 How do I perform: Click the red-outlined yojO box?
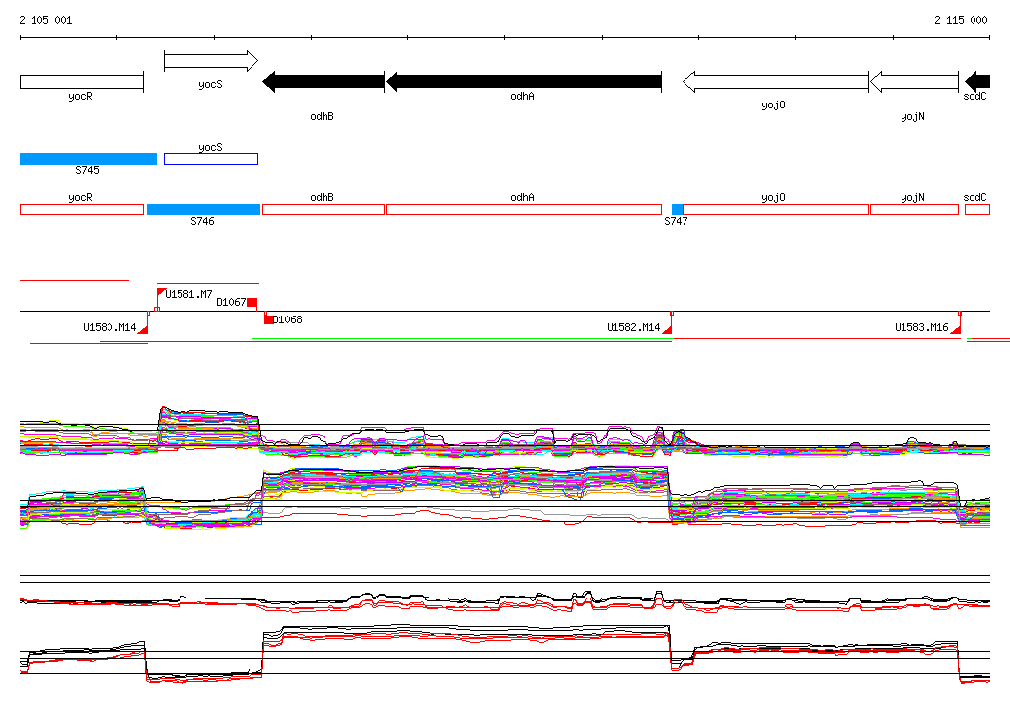[x=774, y=209]
